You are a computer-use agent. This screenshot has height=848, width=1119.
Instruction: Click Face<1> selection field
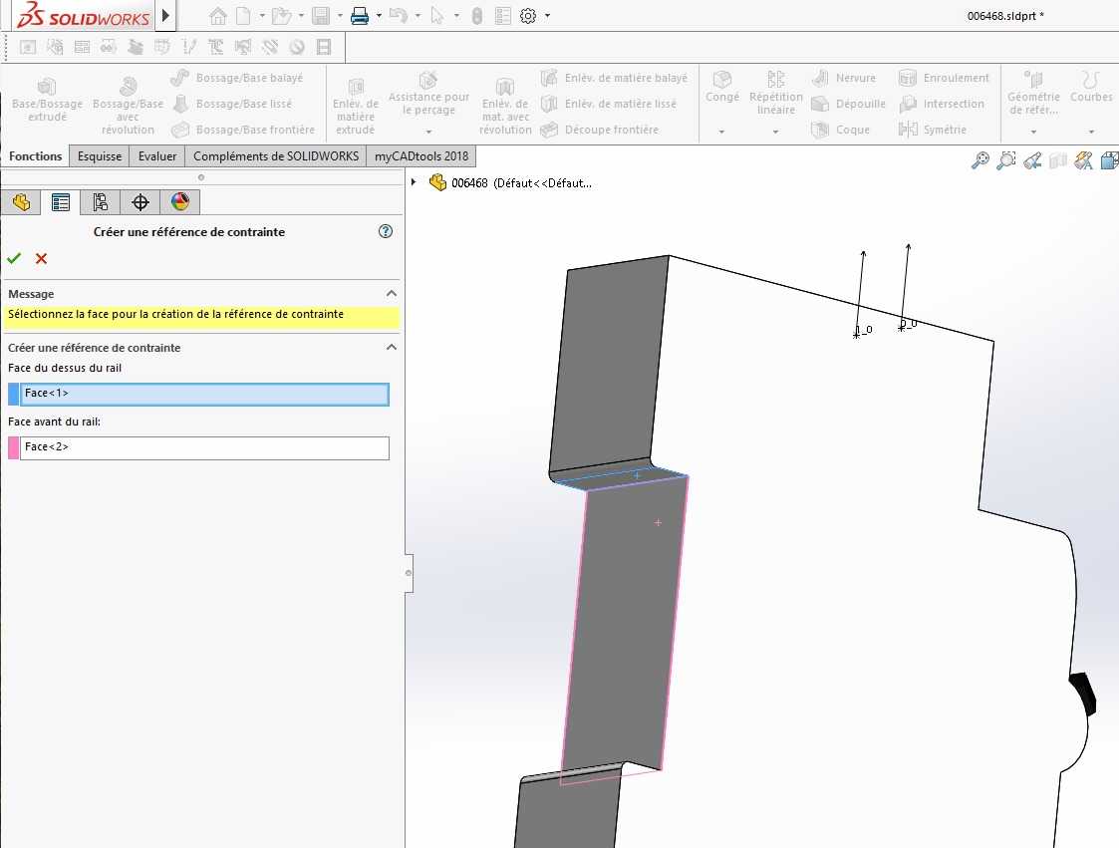pos(205,394)
